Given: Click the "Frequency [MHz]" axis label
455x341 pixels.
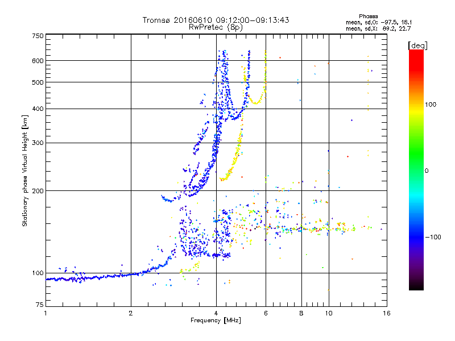Looking at the screenshot, I should click(216, 321).
